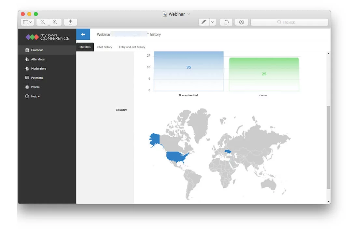Click the Attendees person icon
Screen dimensions: 349x230
click(x=27, y=60)
